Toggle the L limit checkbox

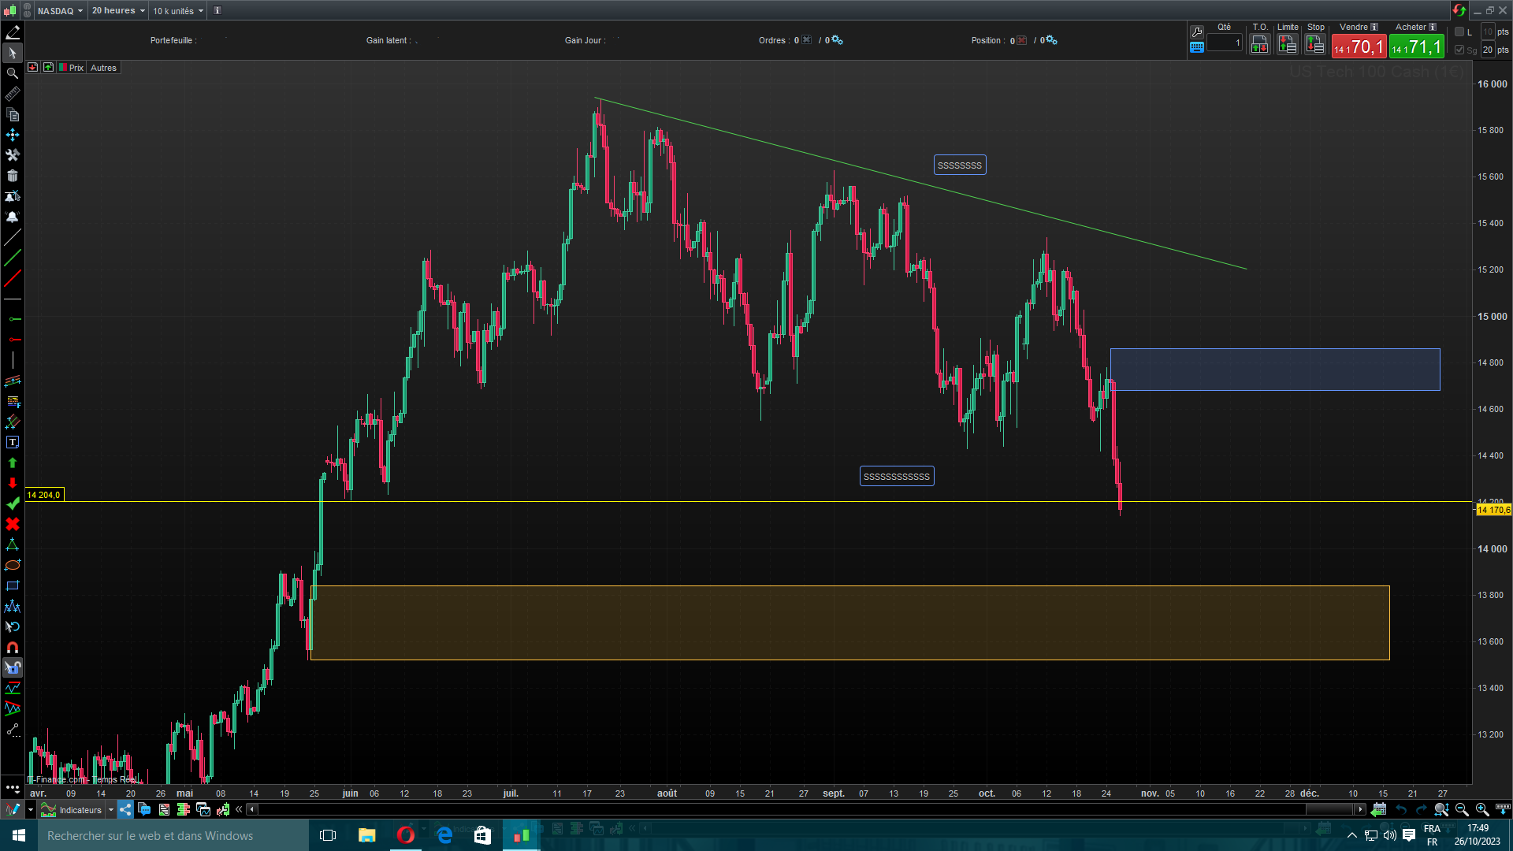1459,32
